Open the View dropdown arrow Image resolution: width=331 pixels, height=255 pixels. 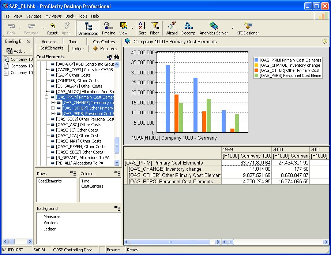(132, 28)
